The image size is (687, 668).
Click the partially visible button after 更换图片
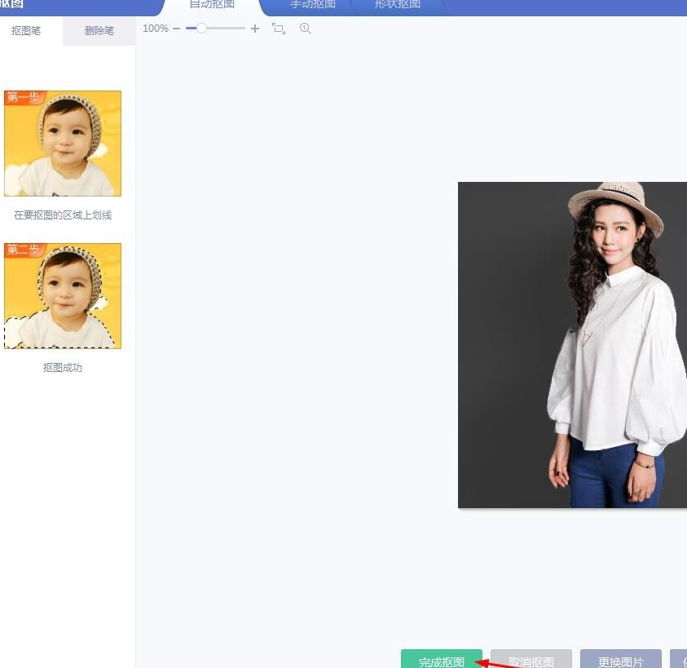(679, 660)
